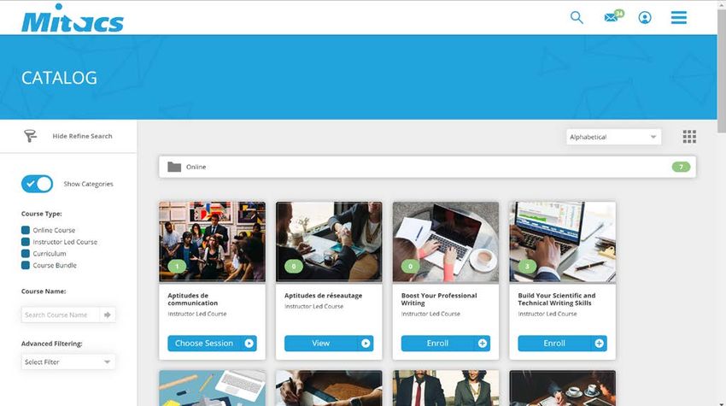Open the hamburger menu
The width and height of the screenshot is (726, 406).
(x=679, y=18)
